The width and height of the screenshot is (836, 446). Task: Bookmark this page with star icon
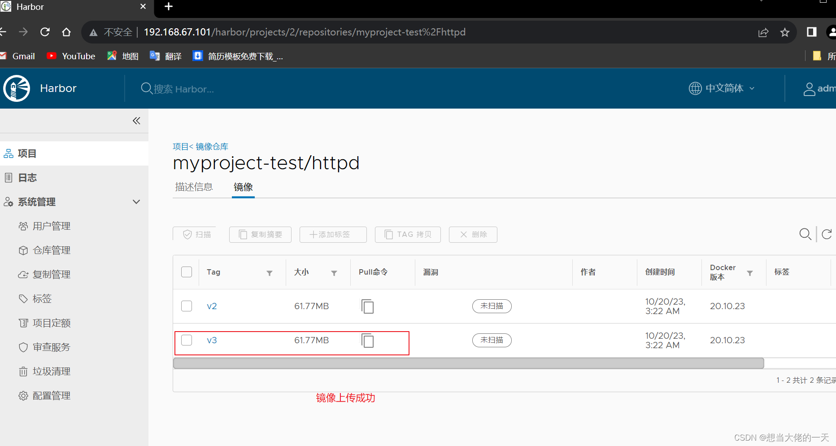pyautogui.click(x=784, y=32)
